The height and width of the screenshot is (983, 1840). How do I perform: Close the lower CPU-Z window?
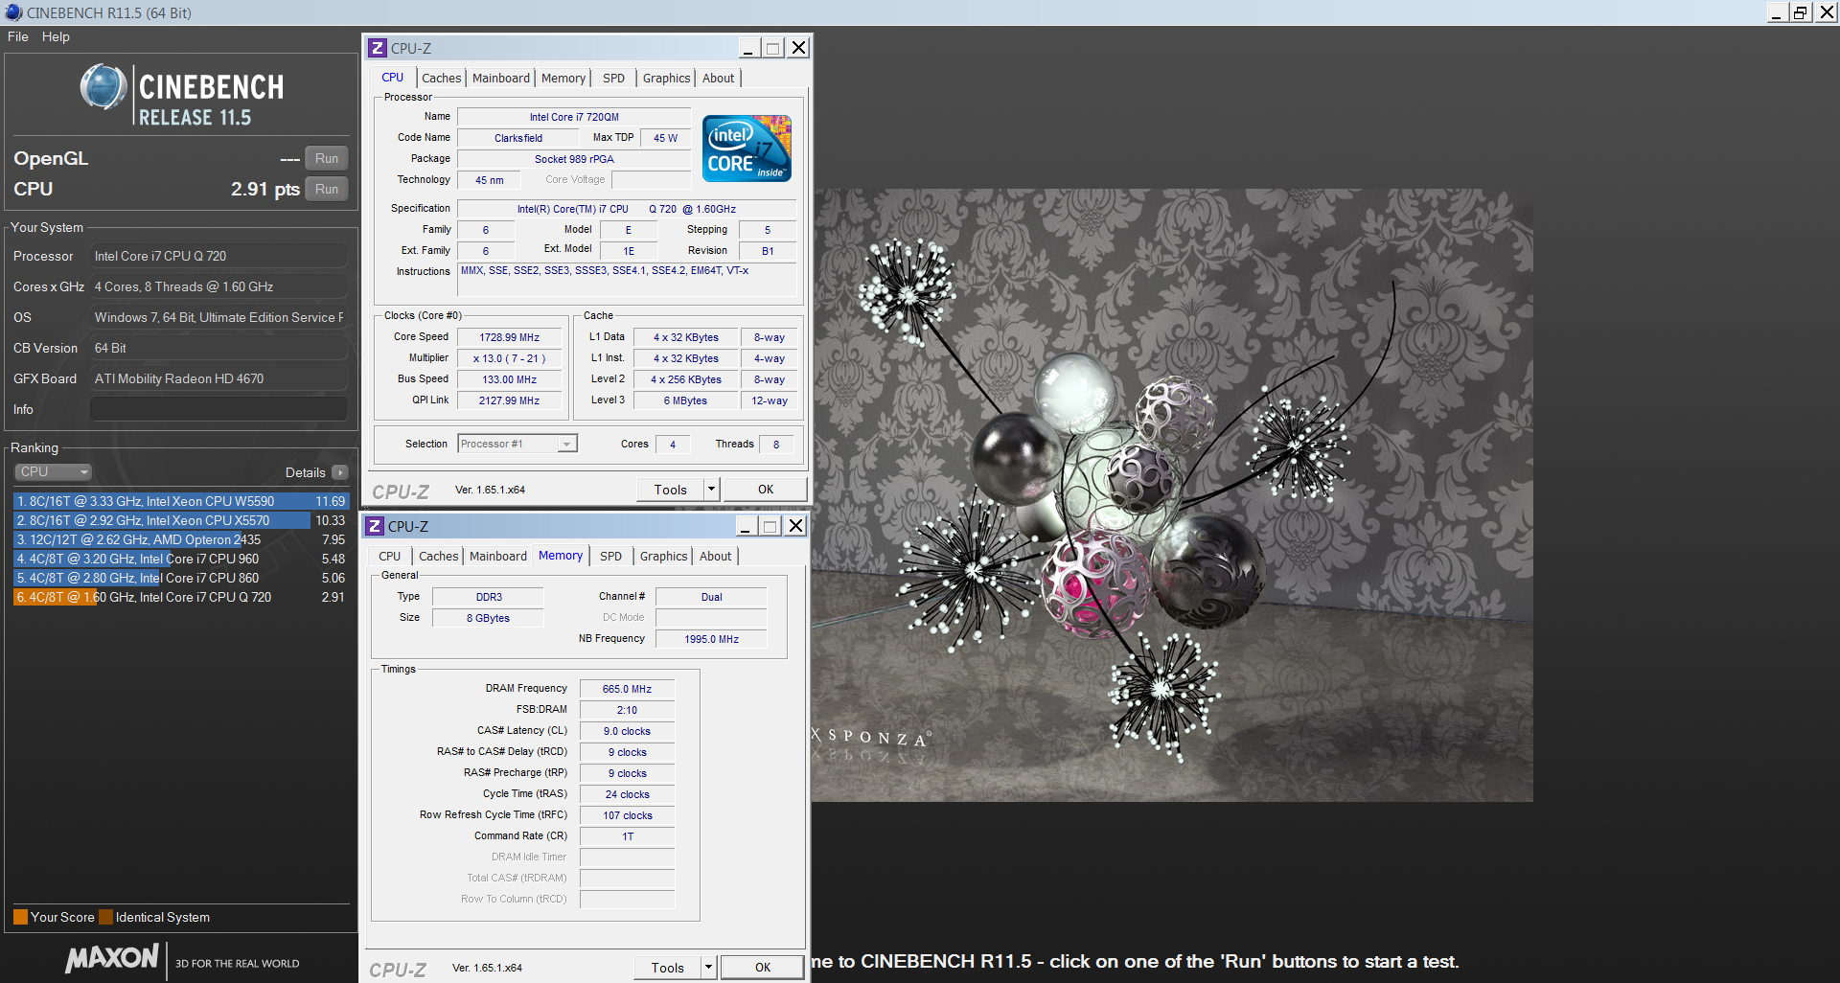click(x=795, y=526)
